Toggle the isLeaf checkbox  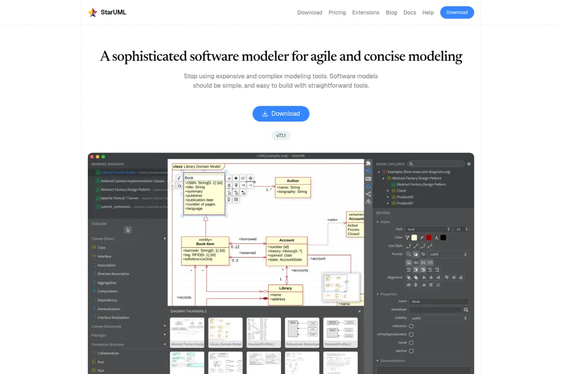[411, 342]
